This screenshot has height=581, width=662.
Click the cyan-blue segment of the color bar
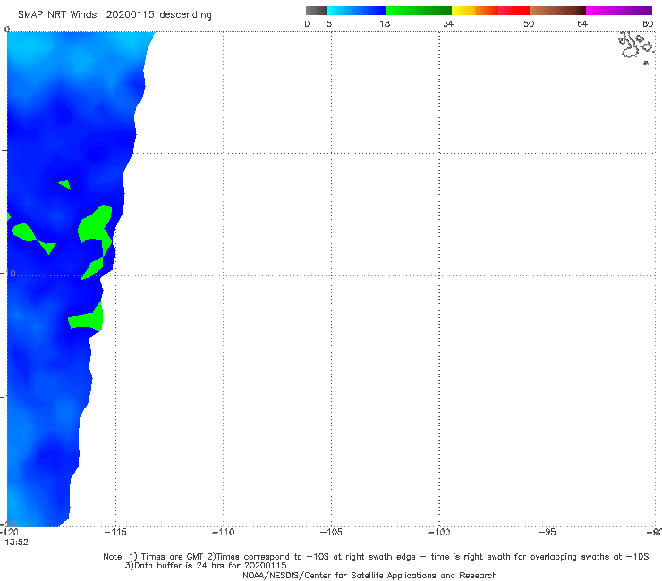357,11
